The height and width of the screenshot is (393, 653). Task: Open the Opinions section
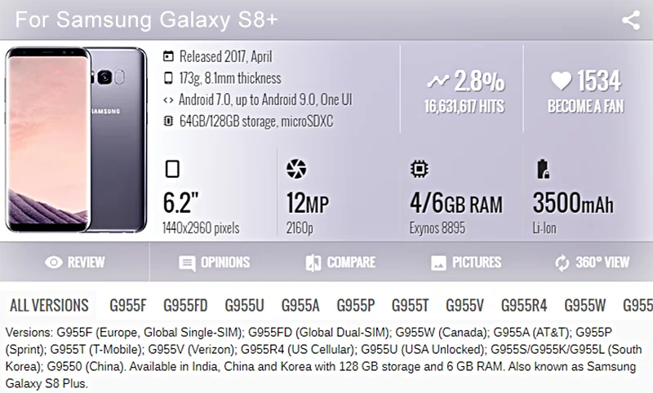tap(214, 263)
